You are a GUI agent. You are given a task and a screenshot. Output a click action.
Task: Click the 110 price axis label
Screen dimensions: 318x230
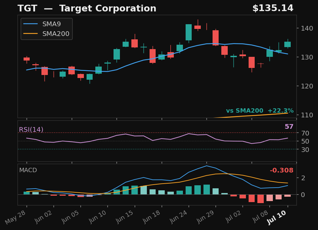coord(307,115)
